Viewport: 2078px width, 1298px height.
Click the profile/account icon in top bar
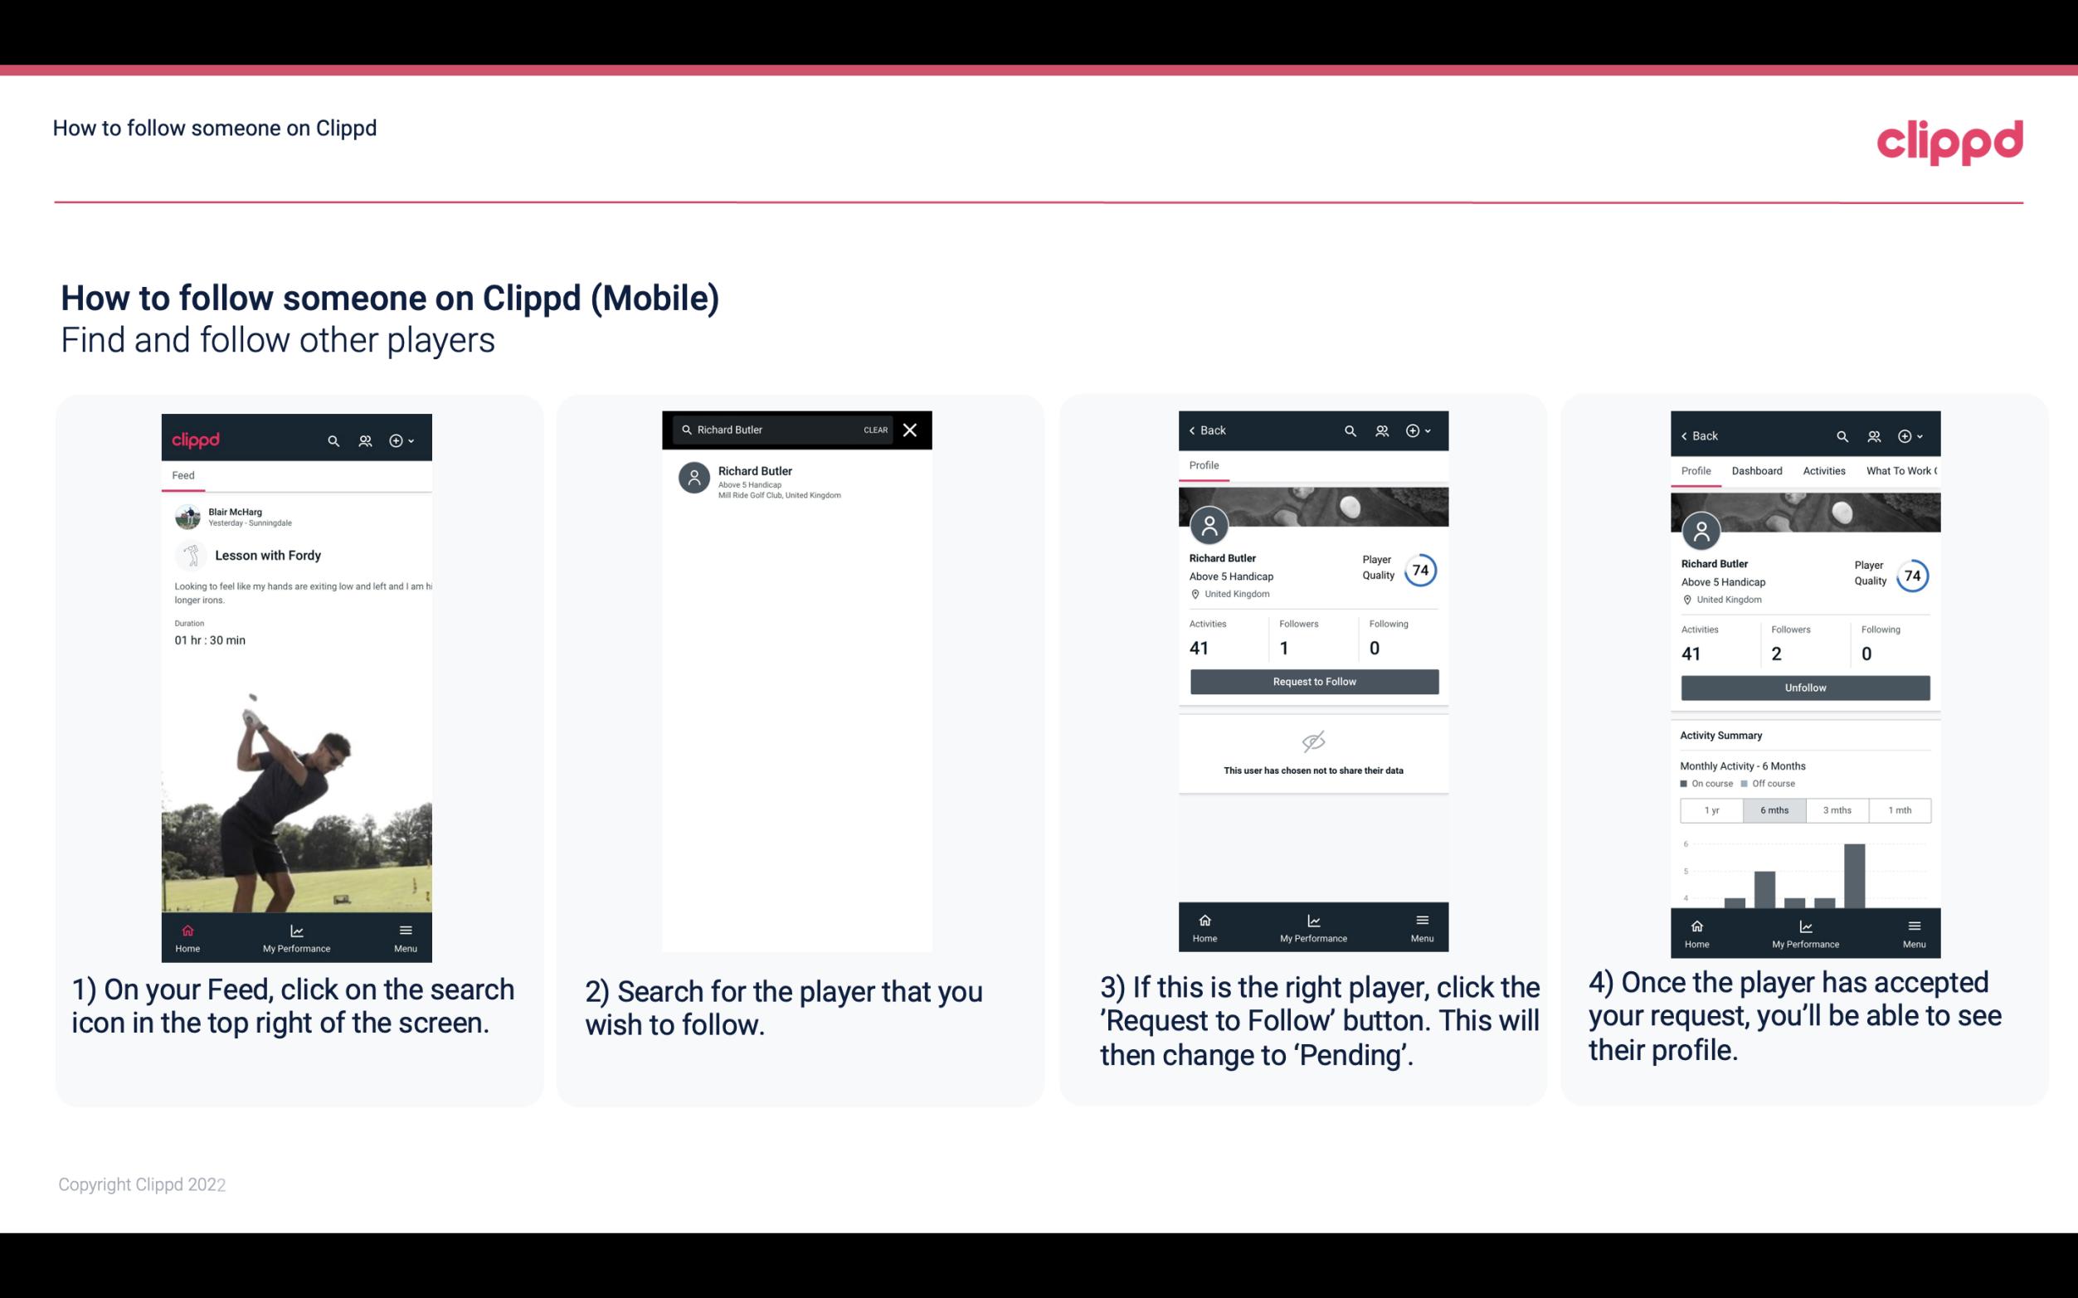(363, 438)
